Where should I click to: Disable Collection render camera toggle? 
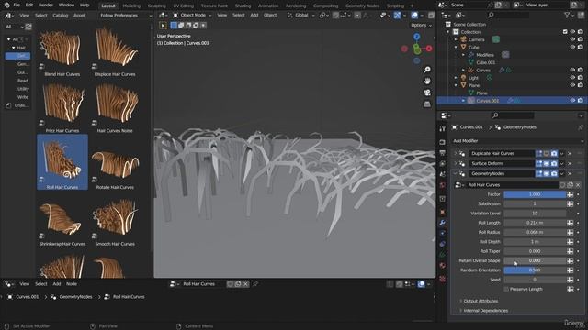(x=581, y=32)
